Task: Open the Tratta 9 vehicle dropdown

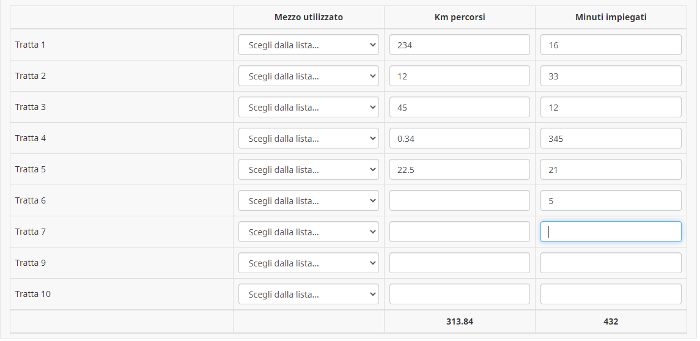Action: coord(308,263)
